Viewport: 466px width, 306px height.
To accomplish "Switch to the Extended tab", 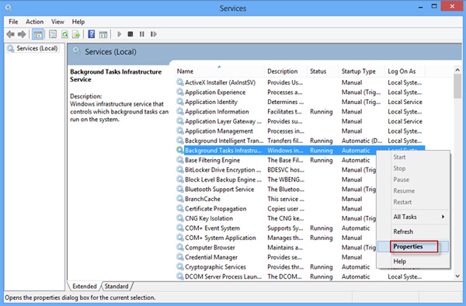I will (85, 286).
